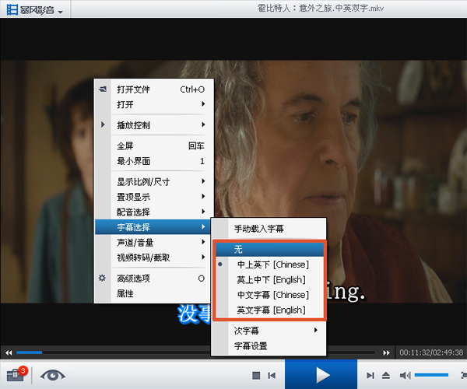
Task: Click the file title 霍比特人：意外之旅.中英双字.mkv
Action: (x=321, y=8)
